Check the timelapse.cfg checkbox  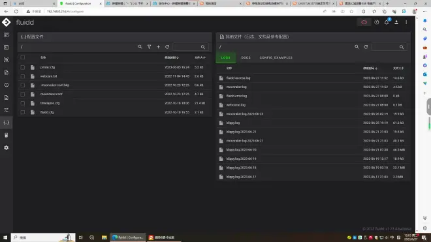(x=23, y=103)
